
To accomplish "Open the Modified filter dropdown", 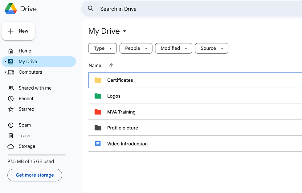I will (x=173, y=48).
